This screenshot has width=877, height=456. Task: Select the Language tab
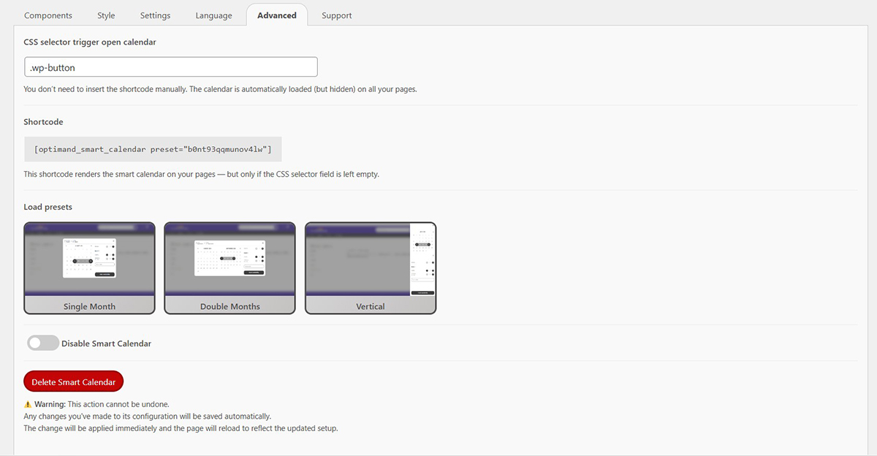(x=213, y=15)
